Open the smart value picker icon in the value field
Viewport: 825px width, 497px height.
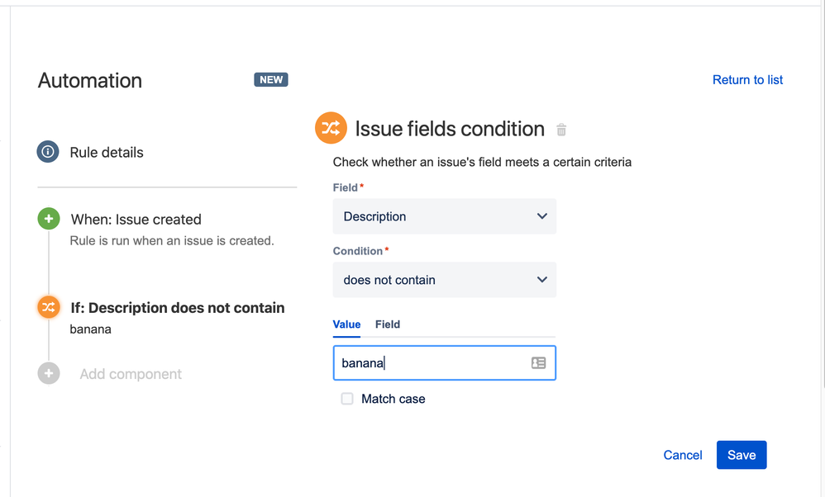[x=538, y=363]
